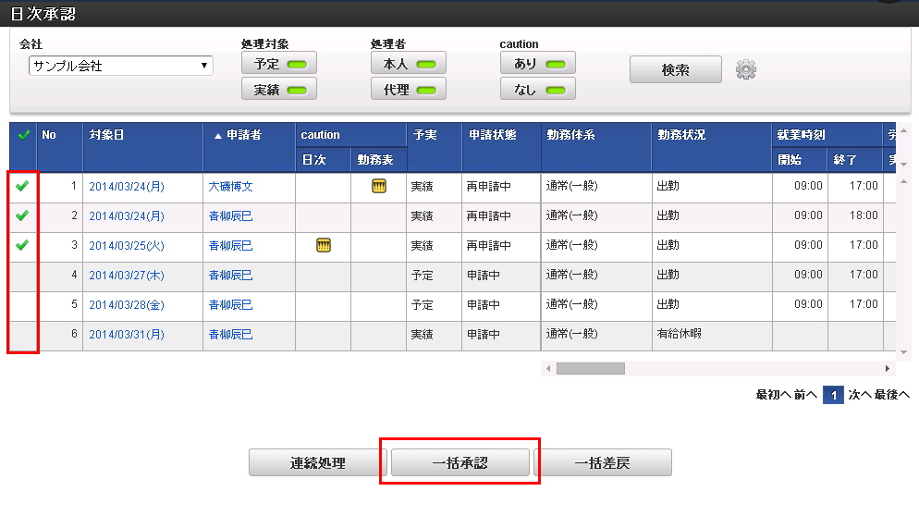Click the 申請中 status on row 4
The width and height of the screenshot is (919, 516).
coord(483,275)
